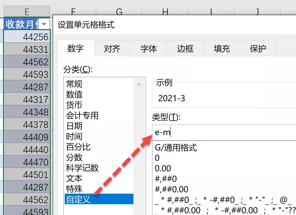
Task: Click the 类型 input field containing e-m
Action: pyautogui.click(x=224, y=132)
